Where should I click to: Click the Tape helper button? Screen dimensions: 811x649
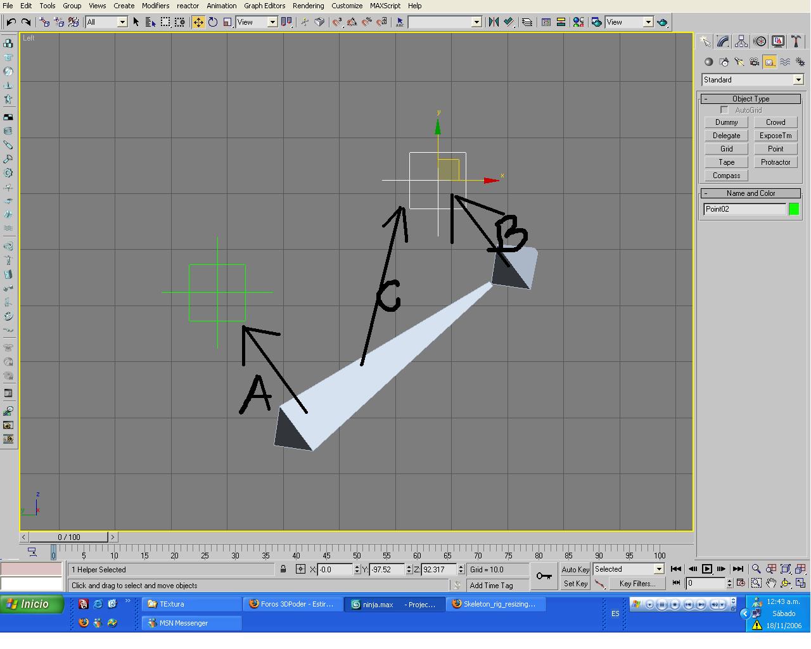click(x=726, y=162)
